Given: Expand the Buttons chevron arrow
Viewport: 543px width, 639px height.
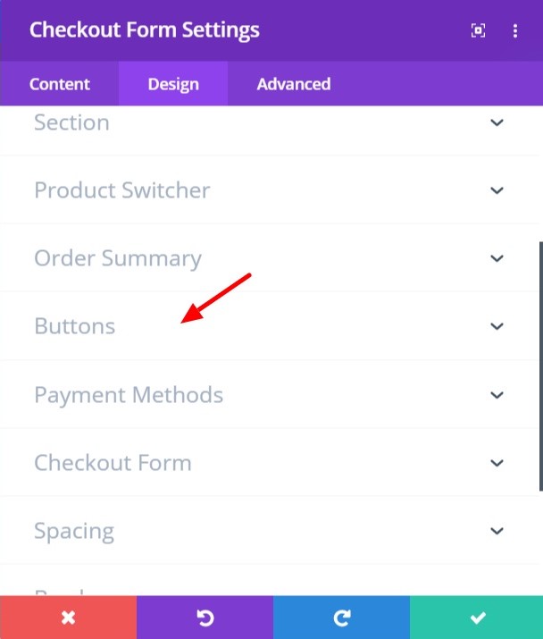Looking at the screenshot, I should [x=497, y=326].
